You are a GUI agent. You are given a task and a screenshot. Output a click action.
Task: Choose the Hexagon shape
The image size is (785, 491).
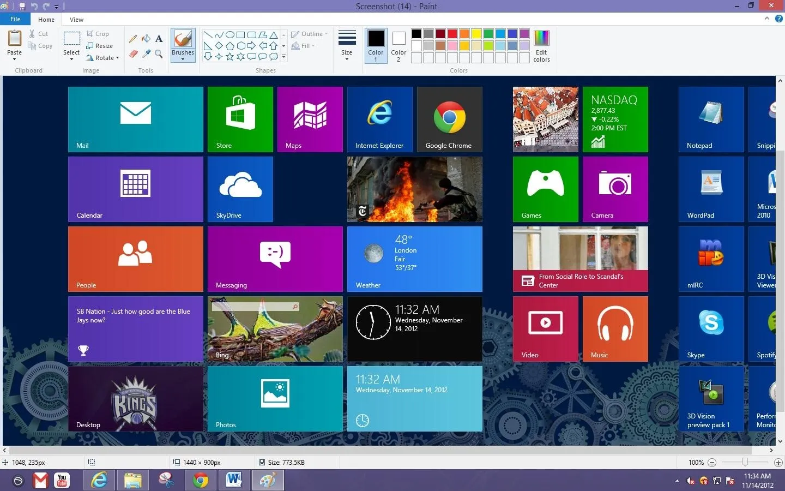(240, 46)
